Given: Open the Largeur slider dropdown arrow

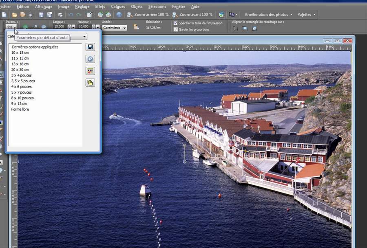Looking at the screenshot, I should pyautogui.click(x=73, y=26).
